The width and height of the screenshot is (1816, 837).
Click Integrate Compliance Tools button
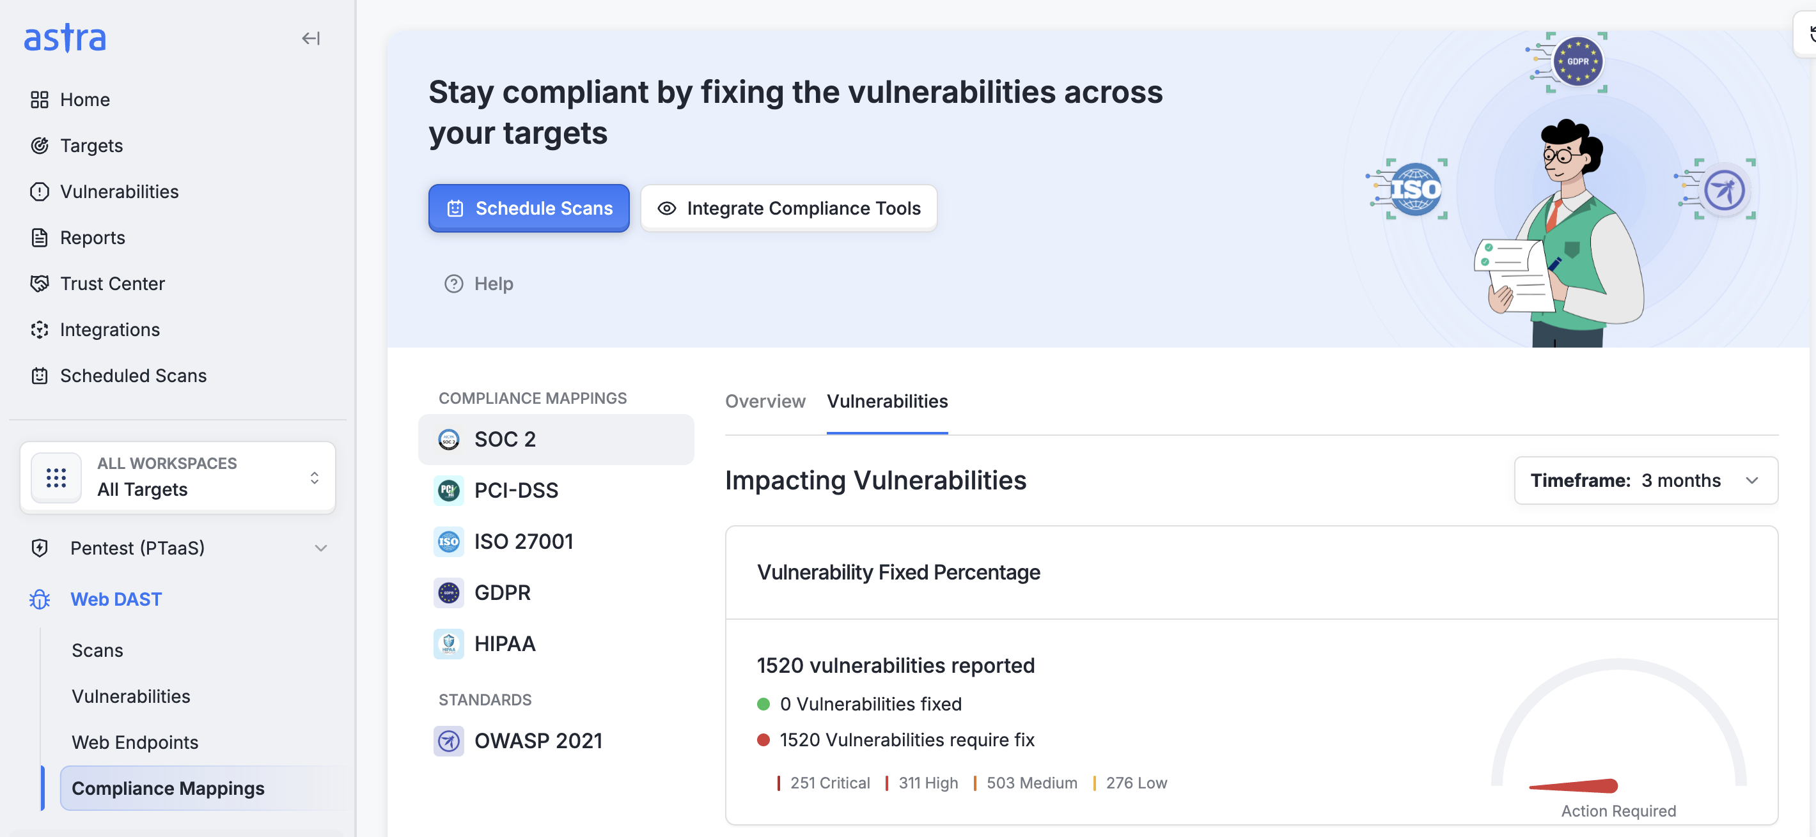coord(789,208)
